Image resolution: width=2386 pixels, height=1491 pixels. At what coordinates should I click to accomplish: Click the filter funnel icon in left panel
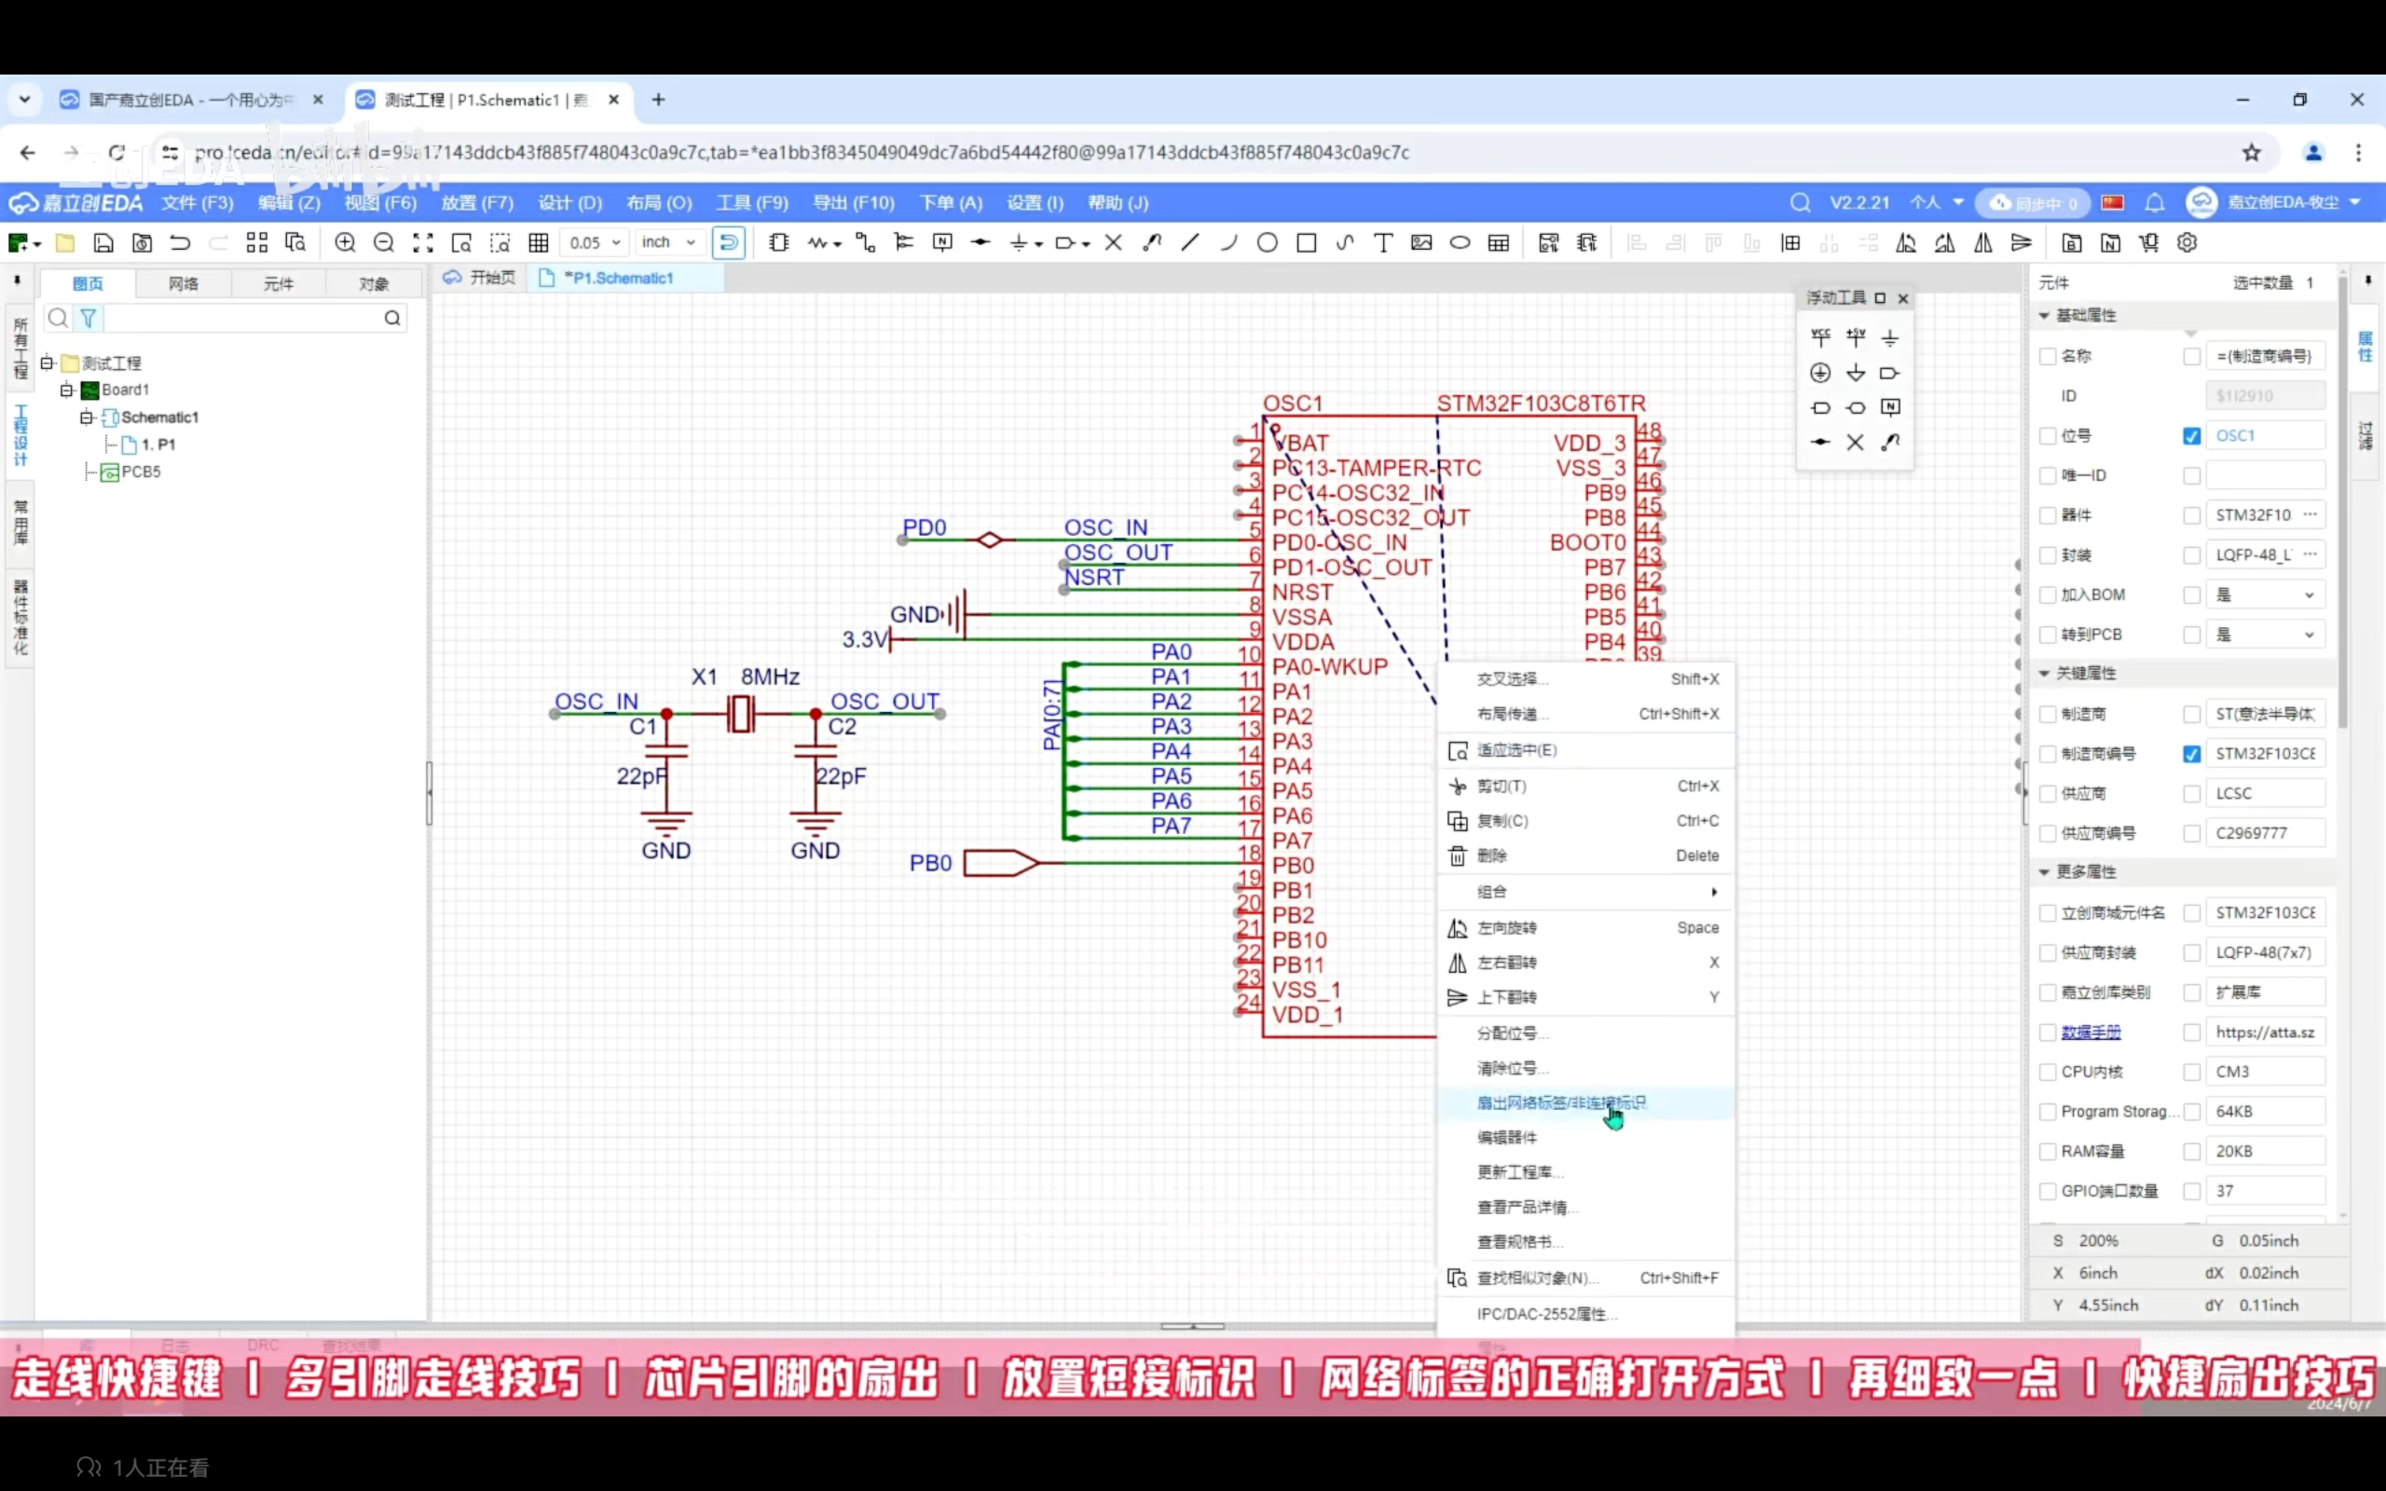tap(89, 318)
